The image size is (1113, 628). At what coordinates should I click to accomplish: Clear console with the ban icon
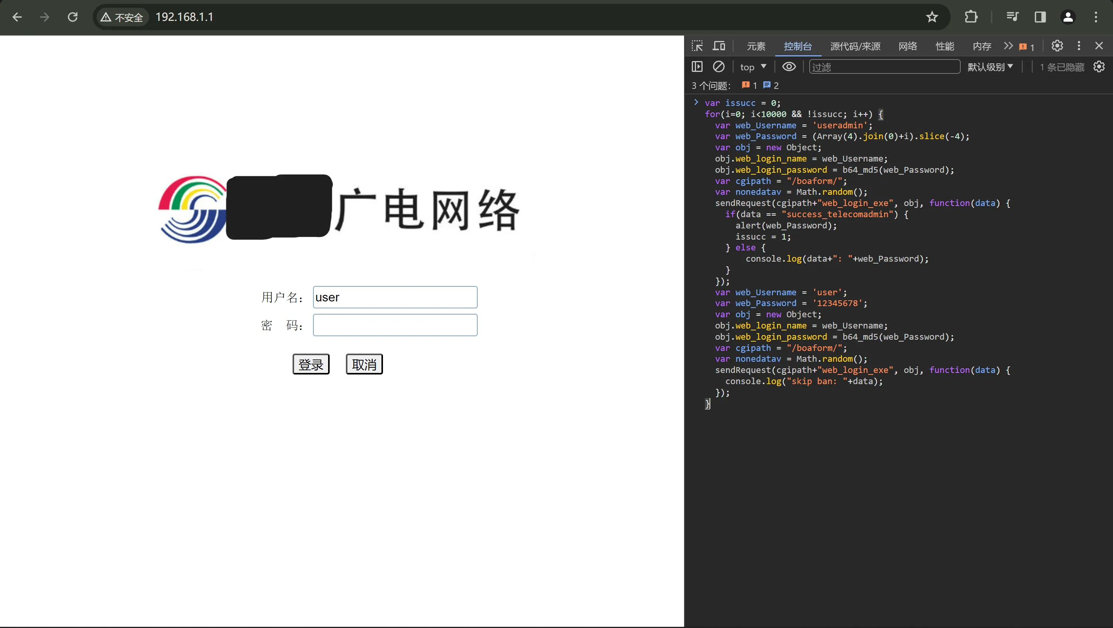[718, 66]
